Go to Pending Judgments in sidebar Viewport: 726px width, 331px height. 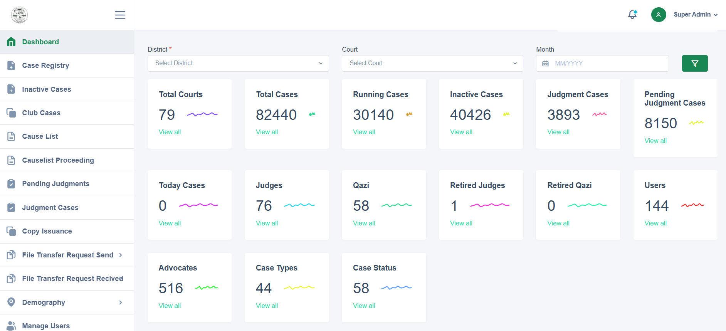coord(55,184)
